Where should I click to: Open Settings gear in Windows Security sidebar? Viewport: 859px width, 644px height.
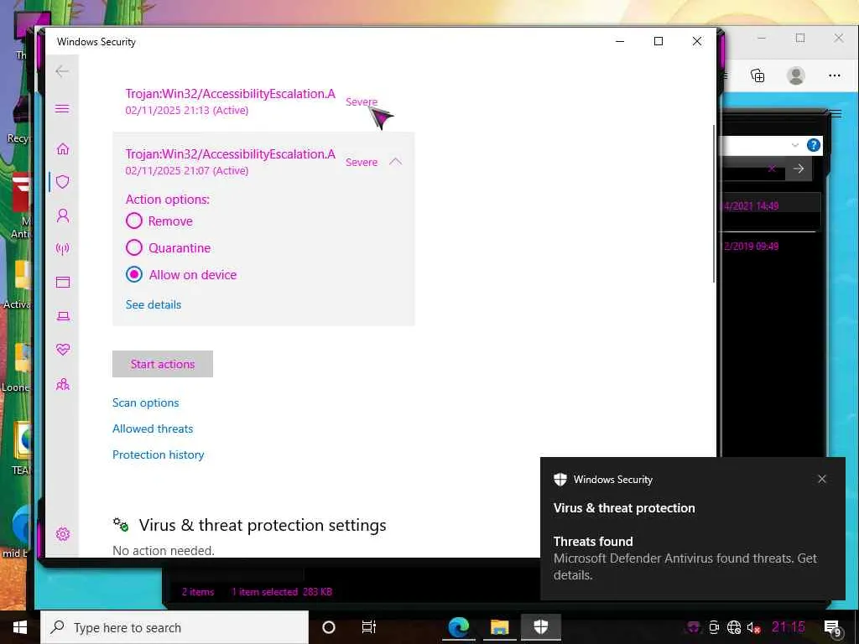coord(62,534)
